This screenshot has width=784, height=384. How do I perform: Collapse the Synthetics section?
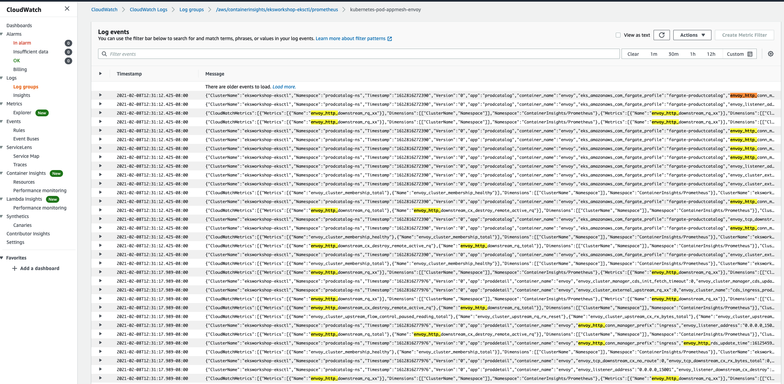click(2, 216)
